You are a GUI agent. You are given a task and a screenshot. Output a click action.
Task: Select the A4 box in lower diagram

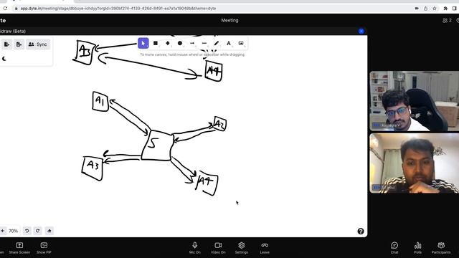pyautogui.click(x=207, y=183)
